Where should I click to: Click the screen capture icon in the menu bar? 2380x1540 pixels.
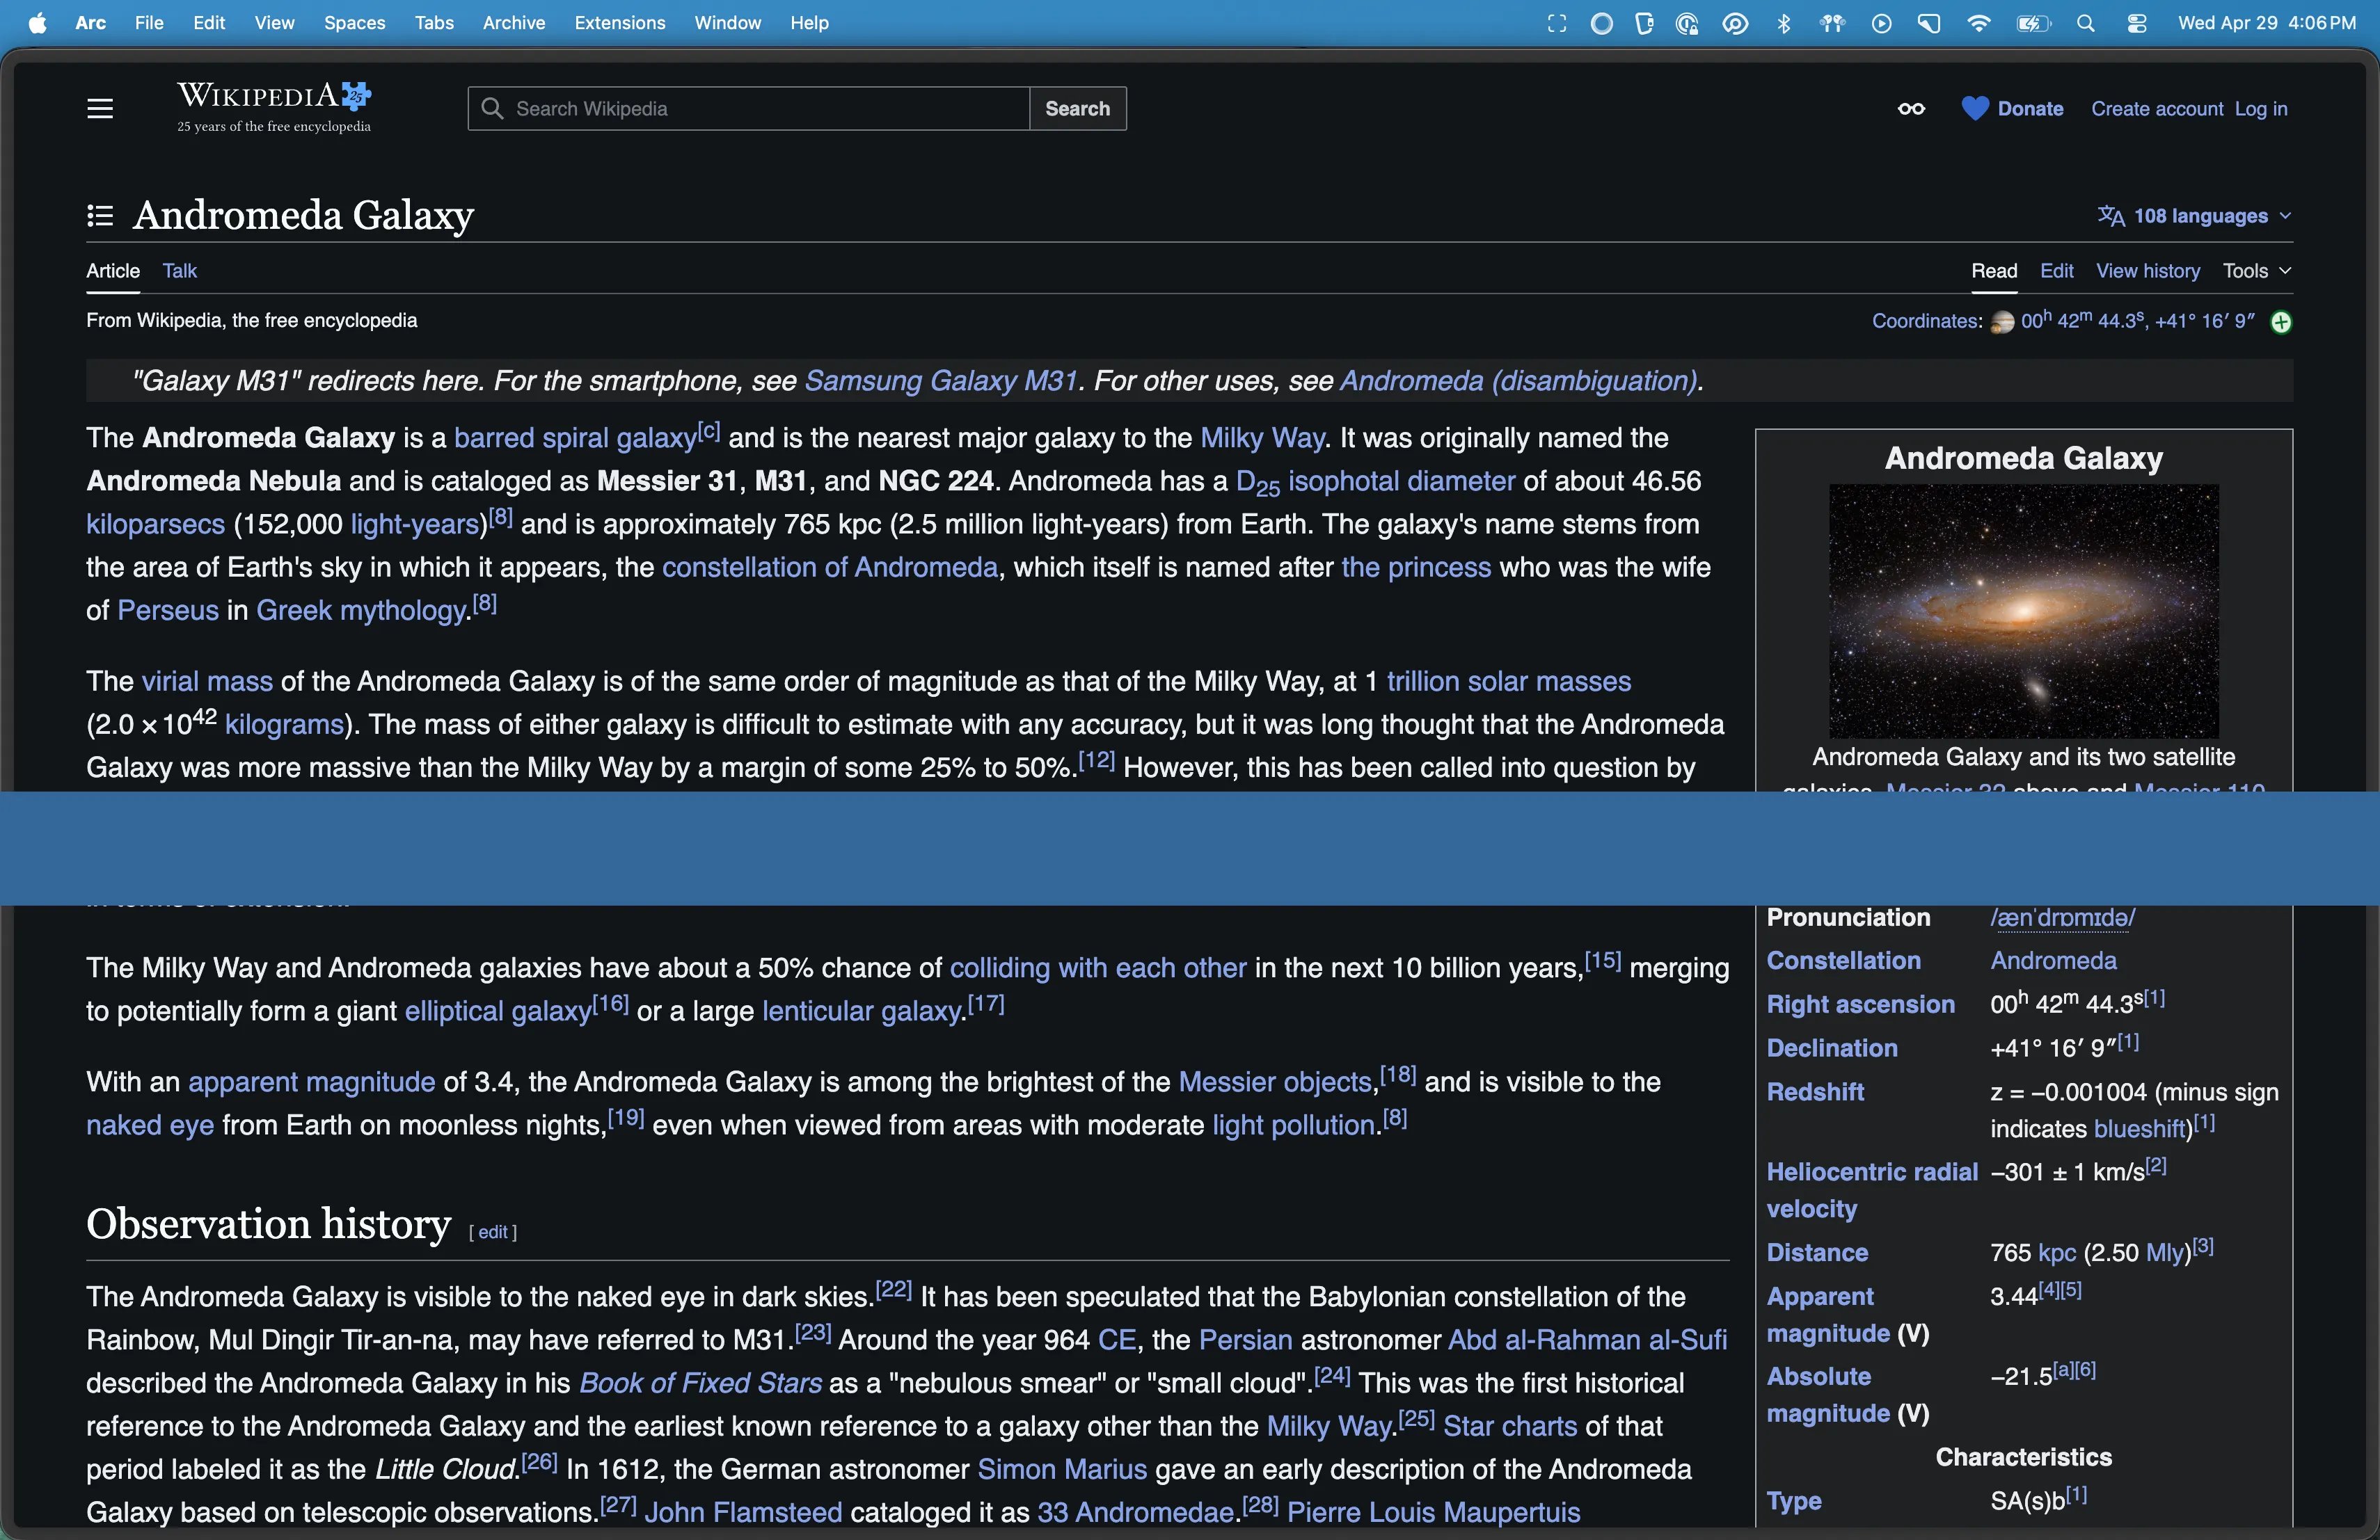coord(1556,23)
